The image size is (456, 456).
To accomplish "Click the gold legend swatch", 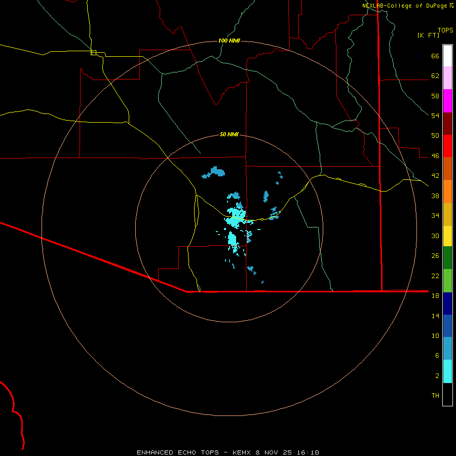I will pyautogui.click(x=447, y=214).
